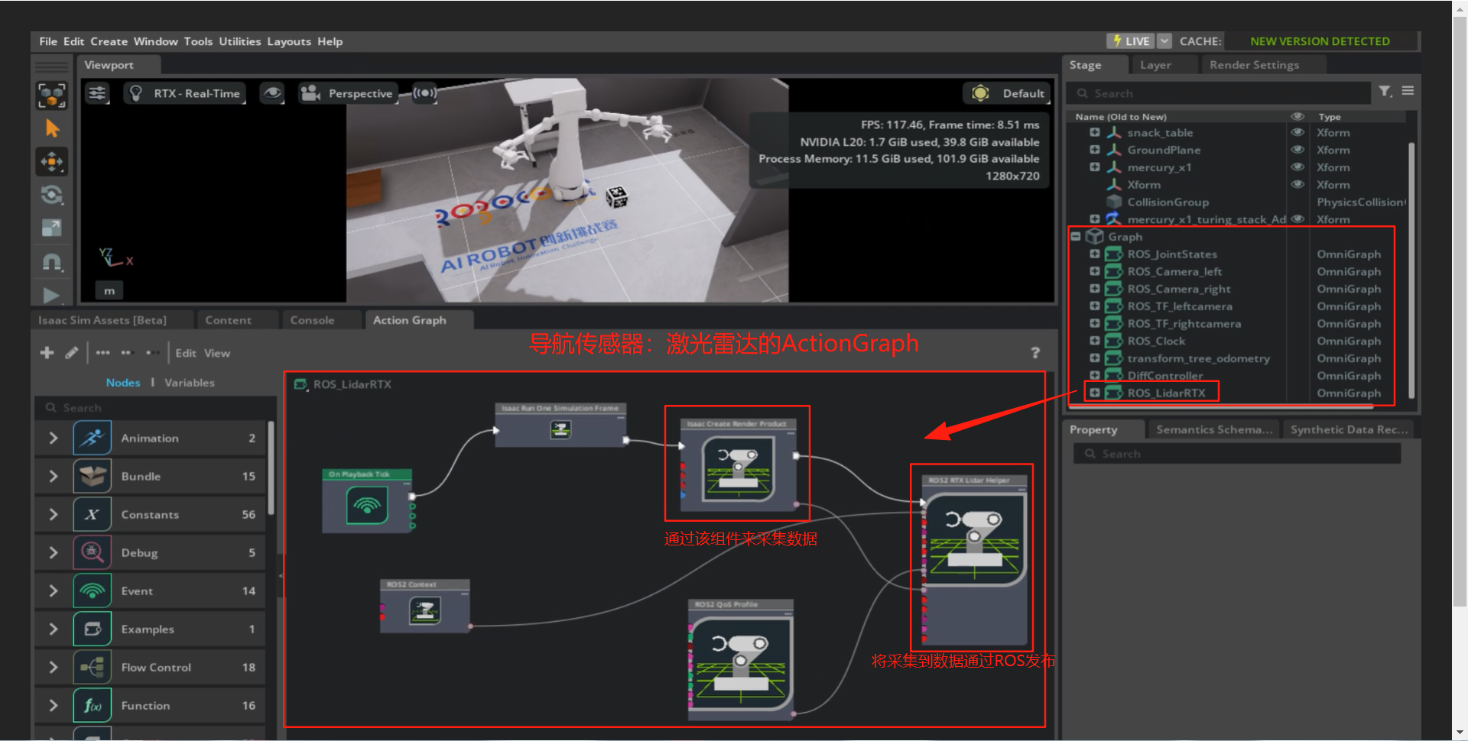1468x741 pixels.
Task: Open viewport settings sliders icon
Action: coord(97,93)
